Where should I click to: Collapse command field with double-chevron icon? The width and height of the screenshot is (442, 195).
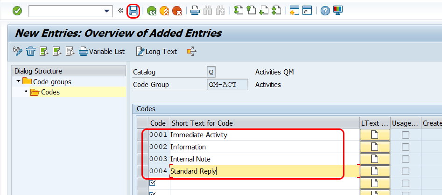[x=120, y=11]
